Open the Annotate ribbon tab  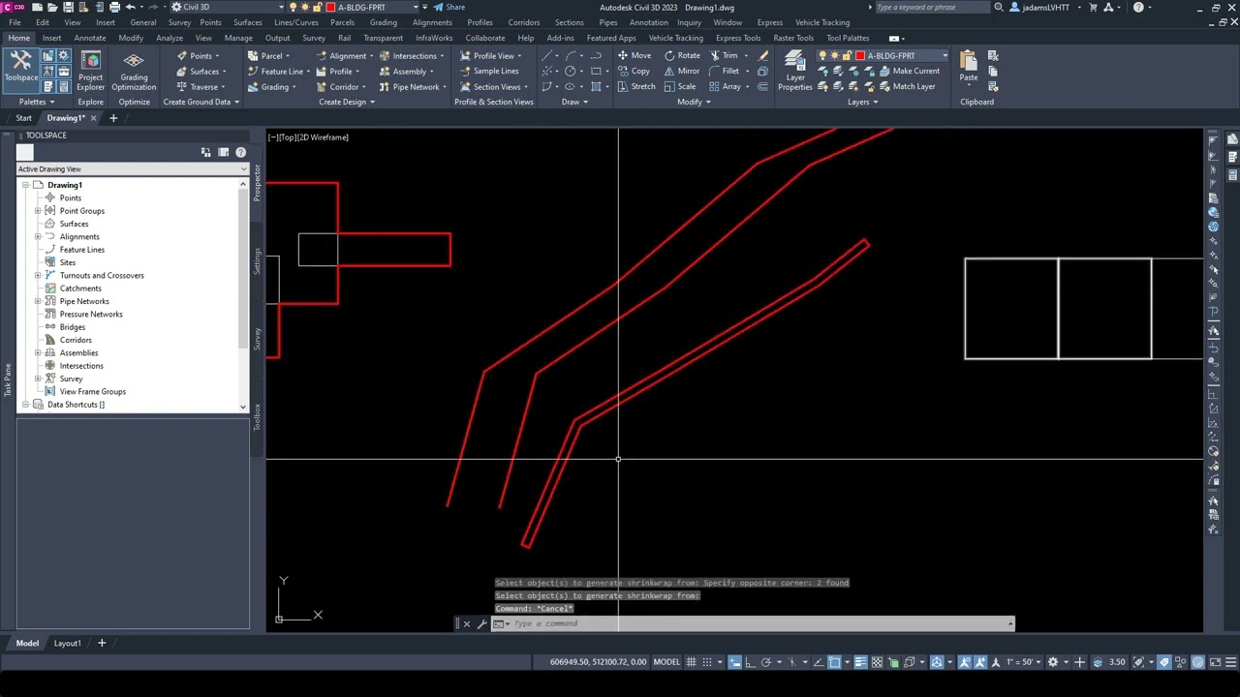(90, 38)
